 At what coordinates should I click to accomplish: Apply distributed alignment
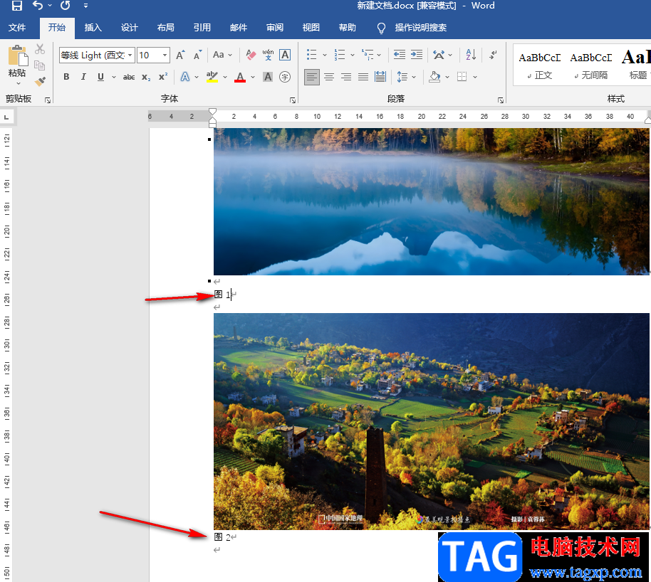[380, 77]
